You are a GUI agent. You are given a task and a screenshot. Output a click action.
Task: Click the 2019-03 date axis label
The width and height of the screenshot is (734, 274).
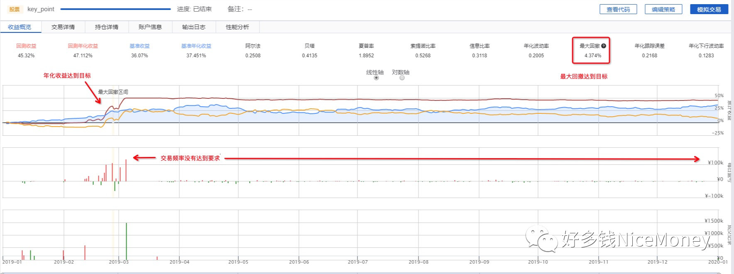tap(119, 262)
